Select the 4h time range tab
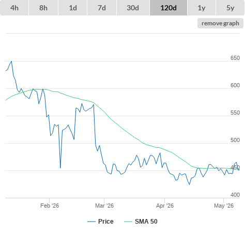This screenshot has width=245, height=235. 14,8
